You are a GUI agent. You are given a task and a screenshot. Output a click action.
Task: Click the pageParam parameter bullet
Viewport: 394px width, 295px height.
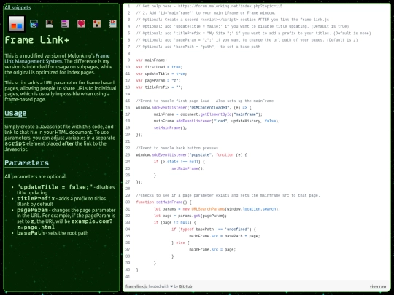(66, 219)
